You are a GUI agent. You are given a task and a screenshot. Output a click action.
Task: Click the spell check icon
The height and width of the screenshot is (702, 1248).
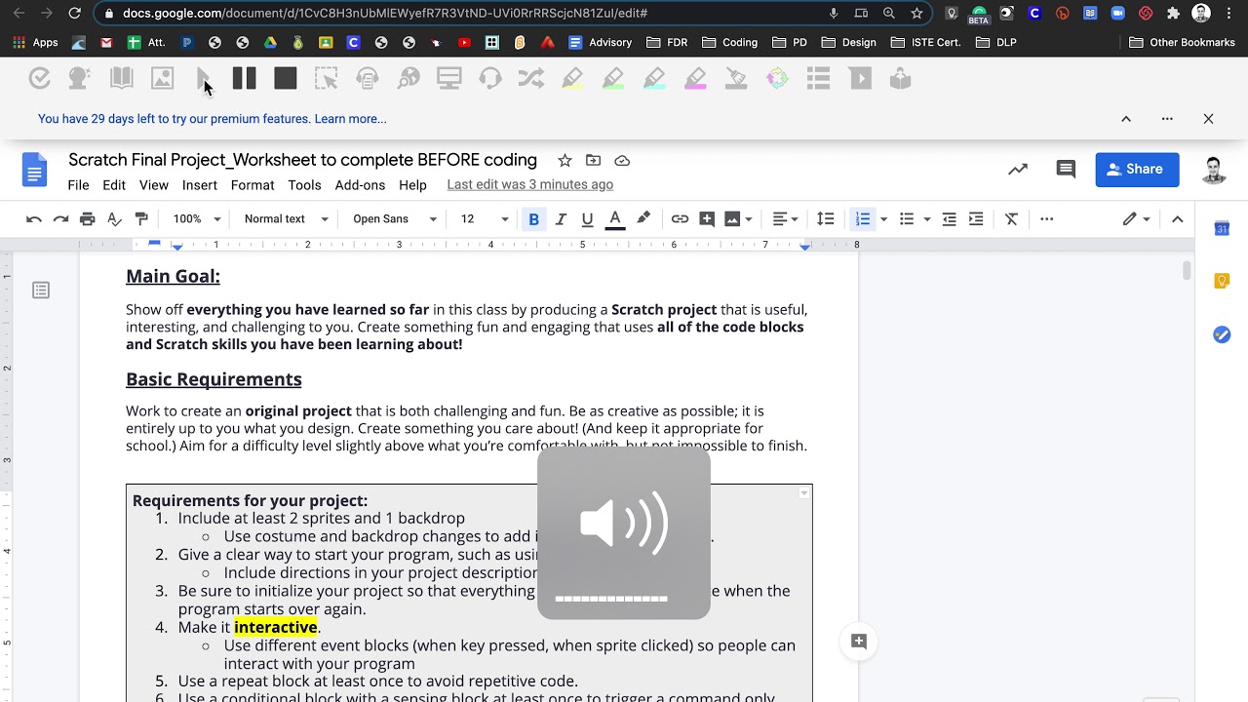114,219
